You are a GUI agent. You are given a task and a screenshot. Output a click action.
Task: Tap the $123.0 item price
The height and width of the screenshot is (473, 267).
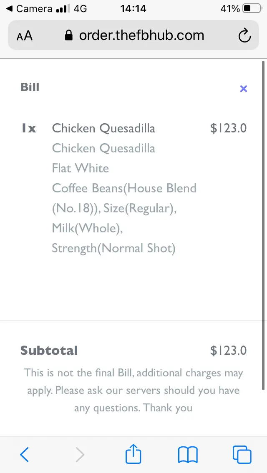pyautogui.click(x=228, y=128)
